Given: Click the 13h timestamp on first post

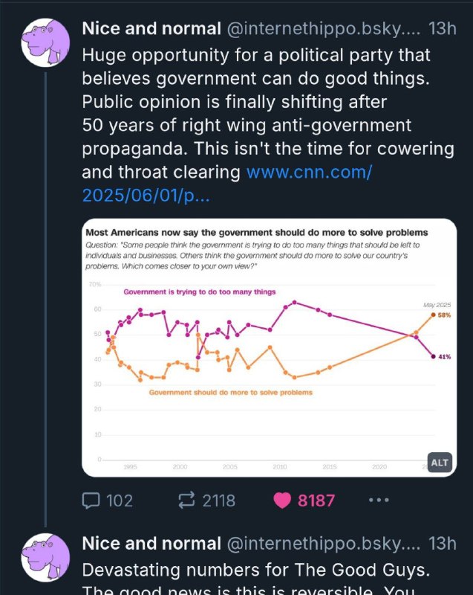Looking at the screenshot, I should click(443, 29).
